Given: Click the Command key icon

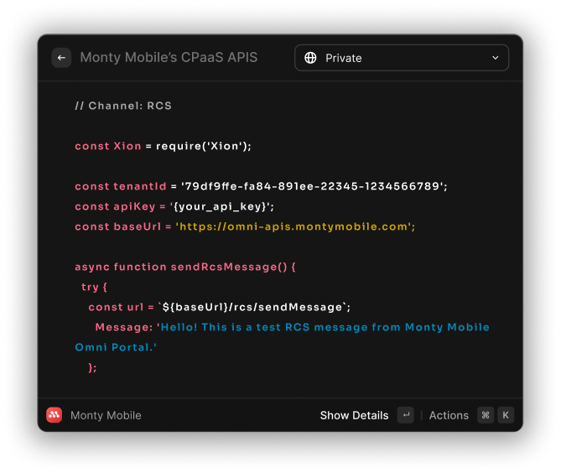Looking at the screenshot, I should [486, 415].
